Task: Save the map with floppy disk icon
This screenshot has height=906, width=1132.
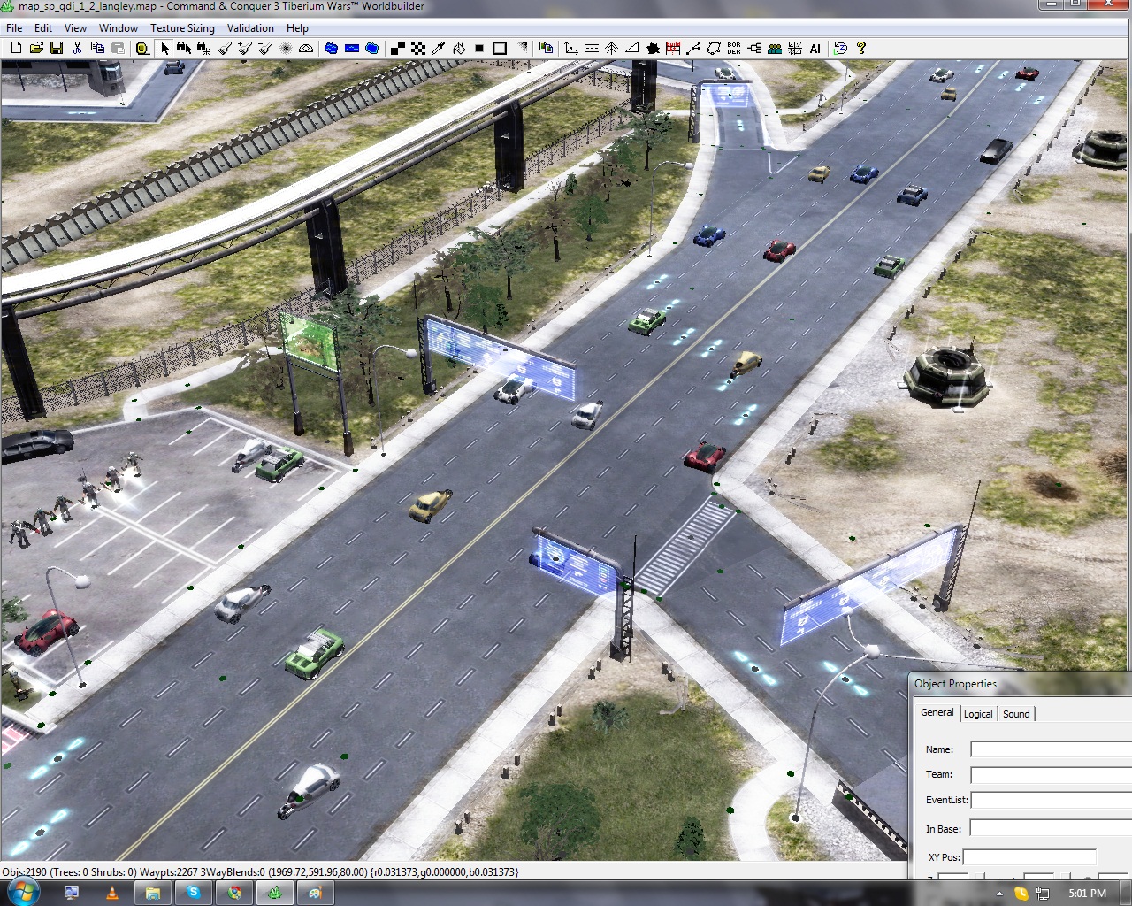Action: (57, 48)
